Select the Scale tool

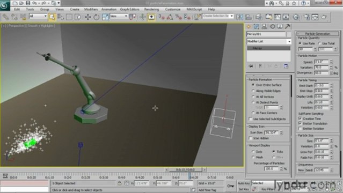click(x=105, y=17)
